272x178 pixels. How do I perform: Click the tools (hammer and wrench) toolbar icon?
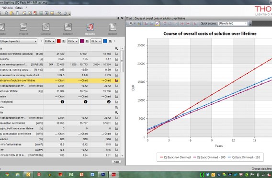(59, 13)
